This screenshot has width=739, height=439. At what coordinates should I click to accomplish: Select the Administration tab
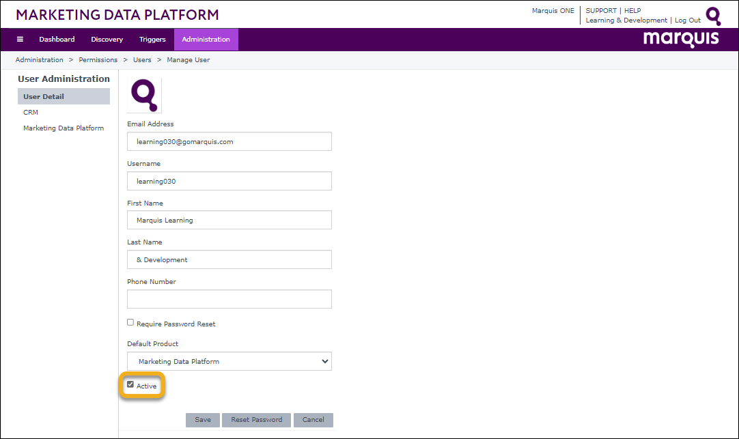point(206,40)
